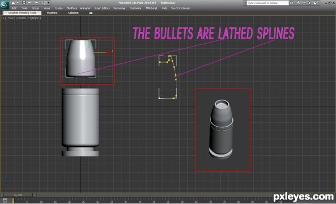This screenshot has height=204, width=336.
Task: Click Redo arrow in quick access toolbar
Action: [x=36, y=3]
